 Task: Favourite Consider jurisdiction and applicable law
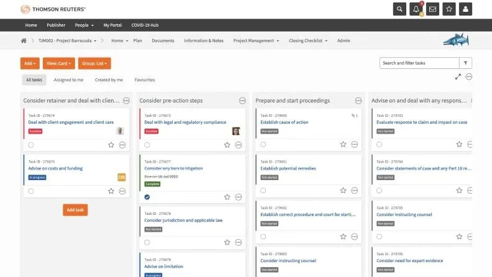click(x=227, y=242)
